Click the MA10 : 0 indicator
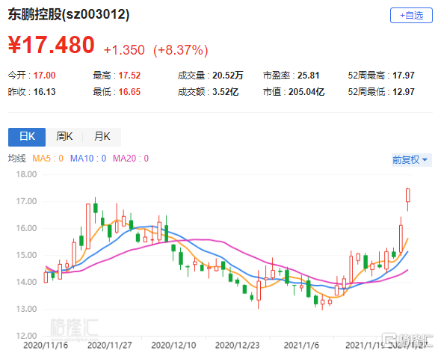The height and width of the screenshot is (353, 438). click(x=88, y=159)
